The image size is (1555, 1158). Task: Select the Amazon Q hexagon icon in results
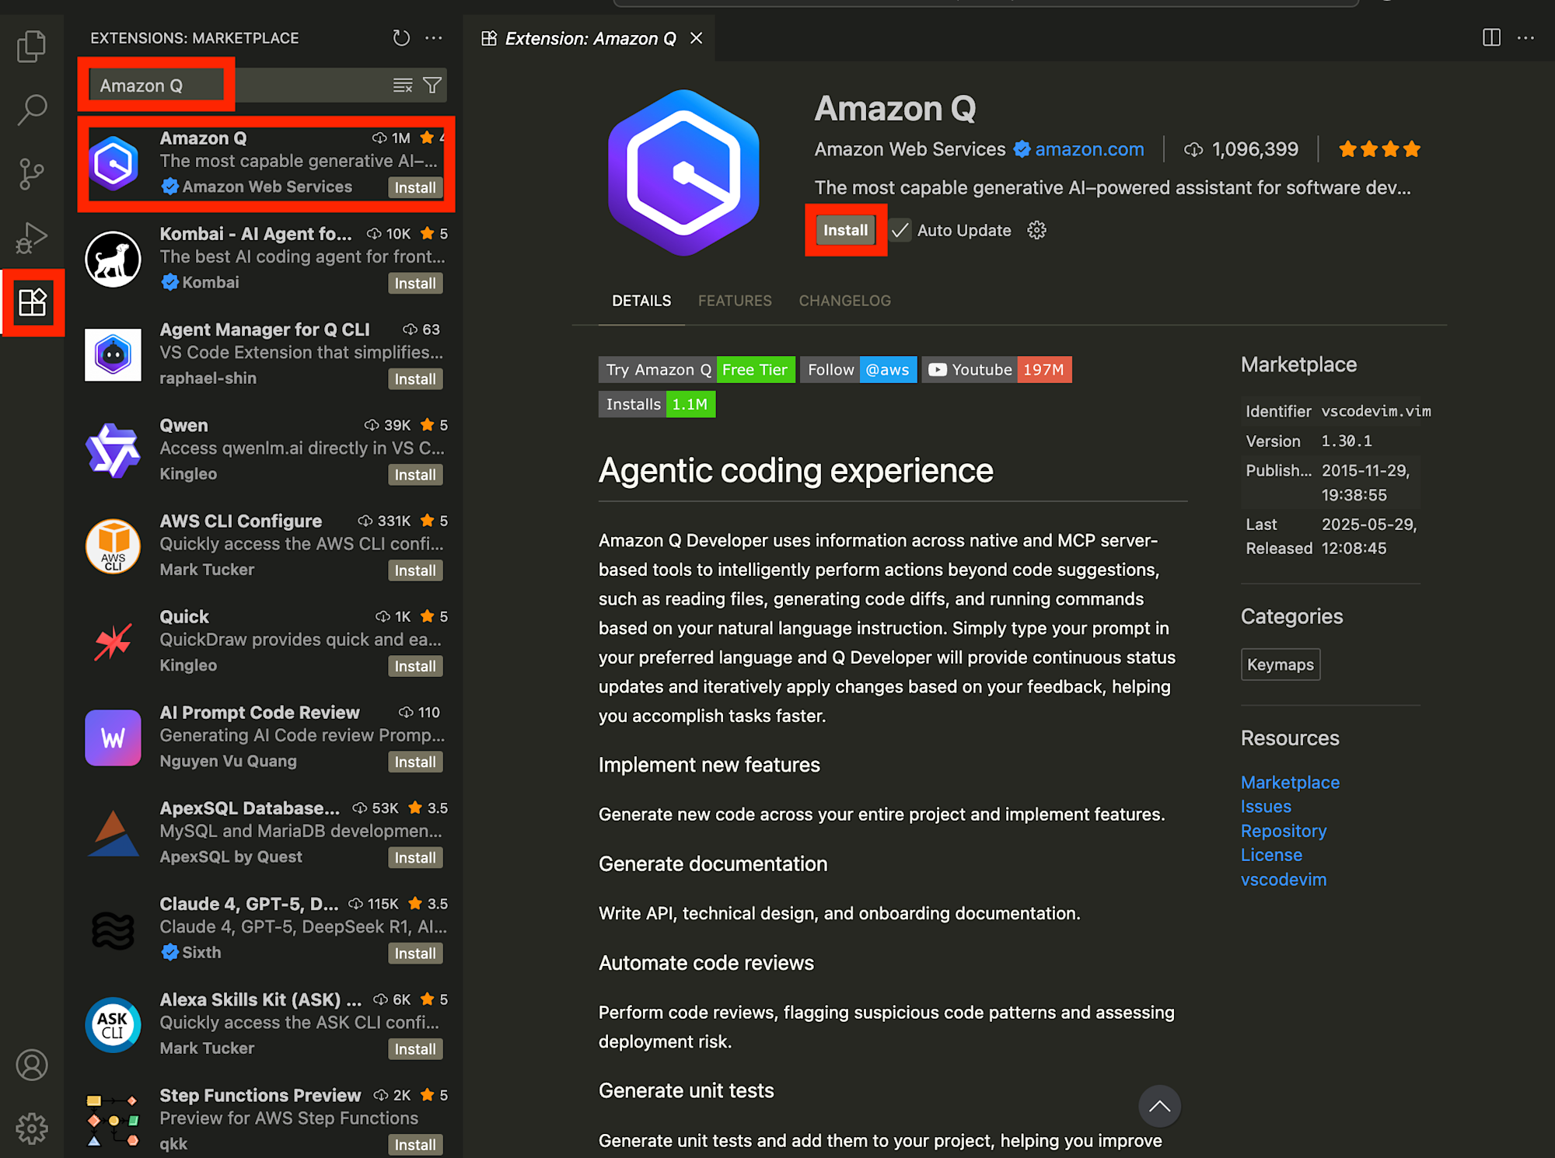point(114,163)
